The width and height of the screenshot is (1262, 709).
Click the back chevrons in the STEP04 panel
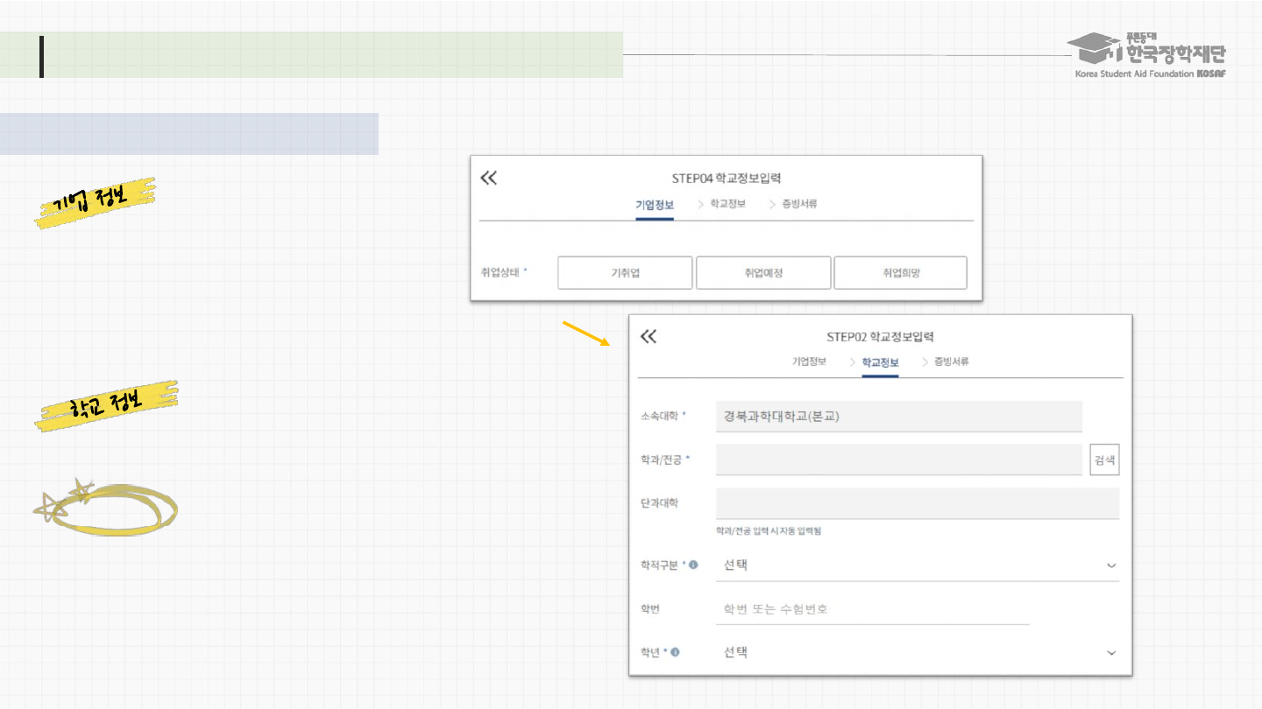pyautogui.click(x=489, y=178)
